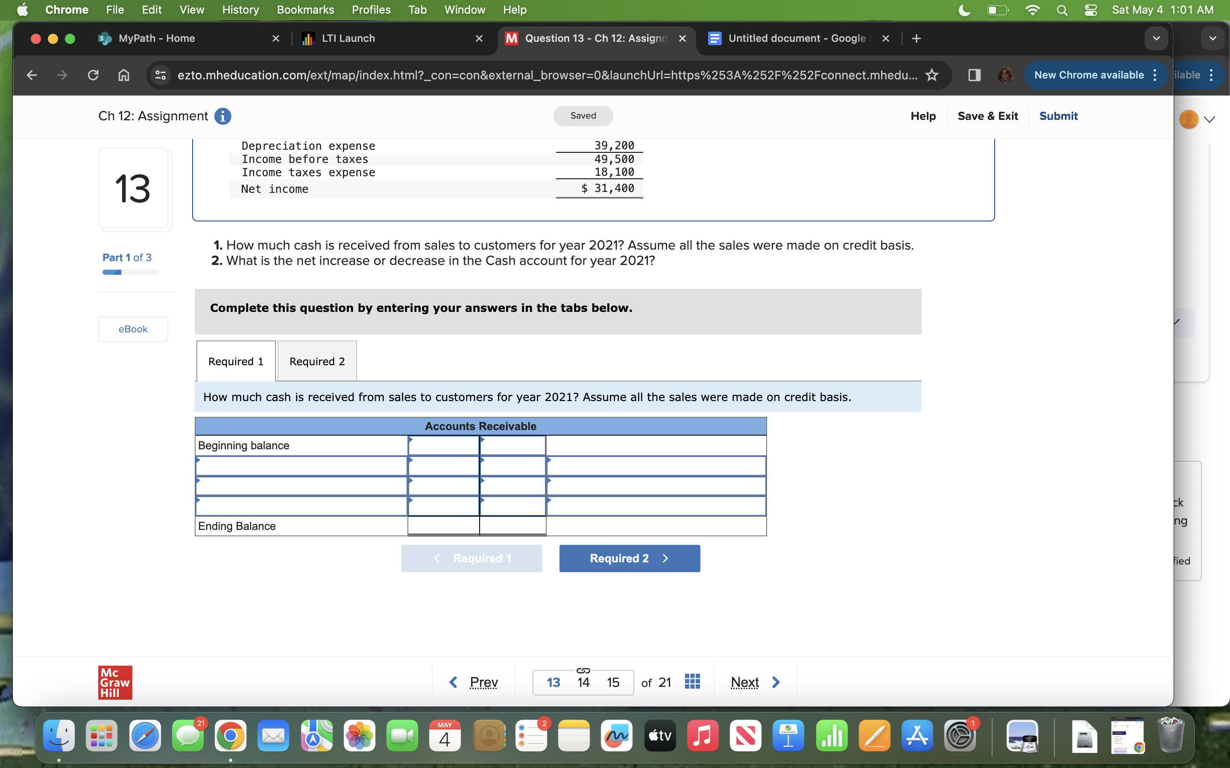Open the Bookmarks menu
Image resolution: width=1230 pixels, height=768 pixels.
point(305,10)
